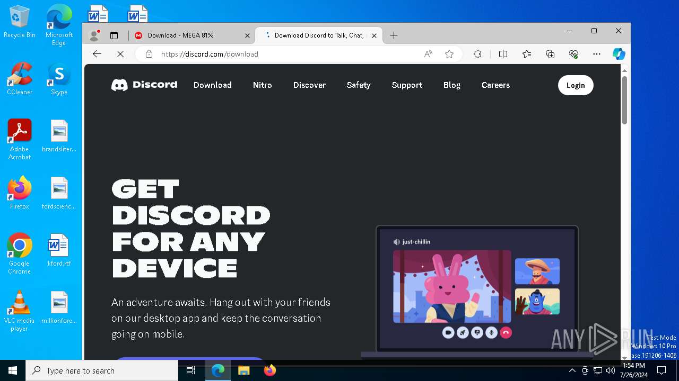This screenshot has height=381, width=679.
Task: Click the taskbar search box
Action: pyautogui.click(x=102, y=370)
